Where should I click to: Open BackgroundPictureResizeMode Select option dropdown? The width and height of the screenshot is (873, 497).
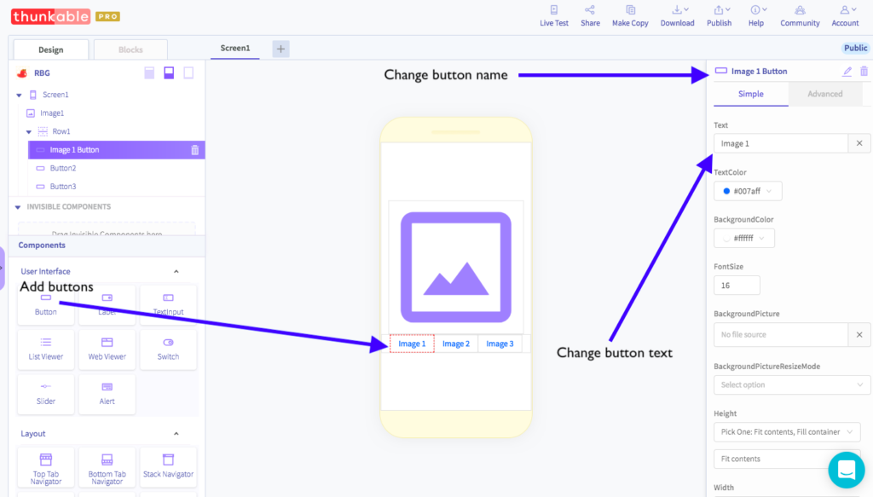[x=792, y=384]
